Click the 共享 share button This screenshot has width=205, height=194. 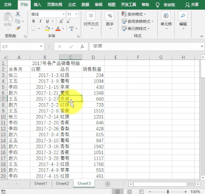pyautogui.click(x=192, y=5)
